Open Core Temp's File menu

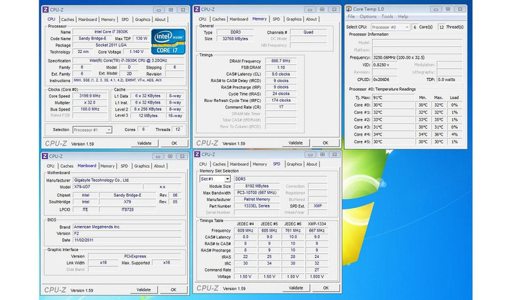(351, 16)
